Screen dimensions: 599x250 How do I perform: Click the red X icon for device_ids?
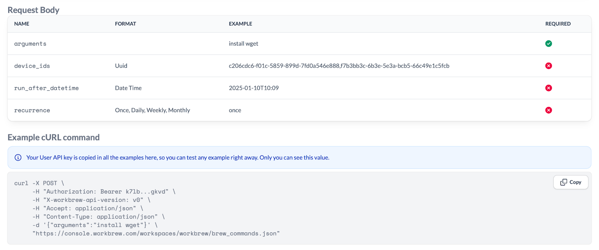[548, 66]
